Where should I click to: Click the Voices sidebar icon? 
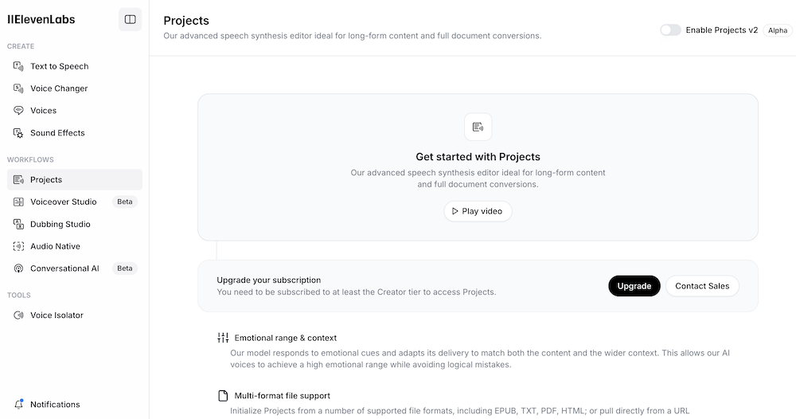[18, 111]
